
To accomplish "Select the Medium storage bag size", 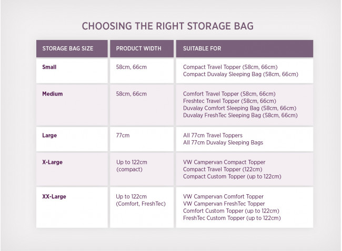I will (52, 94).
